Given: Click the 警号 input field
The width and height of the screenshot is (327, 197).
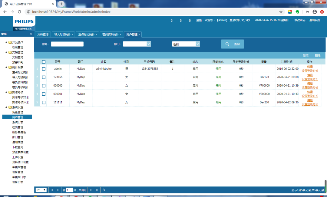Looking at the screenshot, I should pyautogui.click(x=67, y=44).
